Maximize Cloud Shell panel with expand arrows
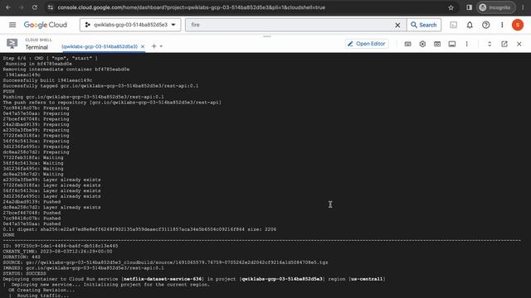 coord(490,44)
